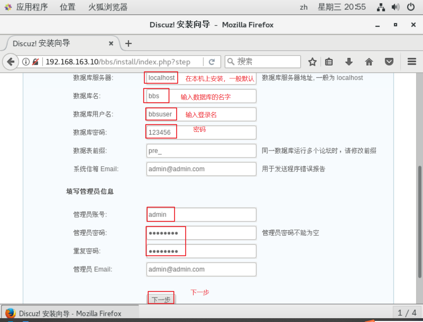Open the clock showing 星期三 20:55
This screenshot has width=423, height=322.
point(342,7)
